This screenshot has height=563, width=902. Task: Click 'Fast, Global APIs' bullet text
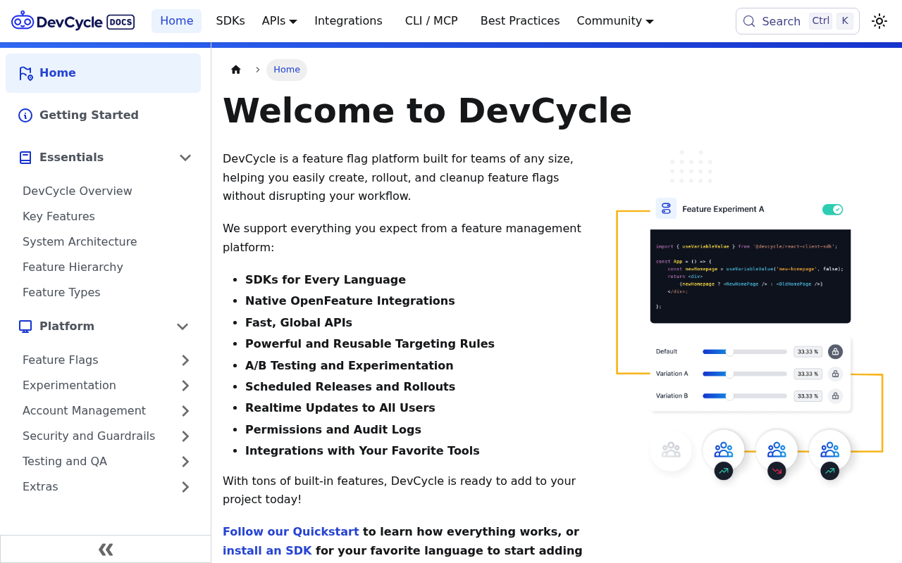pyautogui.click(x=299, y=323)
